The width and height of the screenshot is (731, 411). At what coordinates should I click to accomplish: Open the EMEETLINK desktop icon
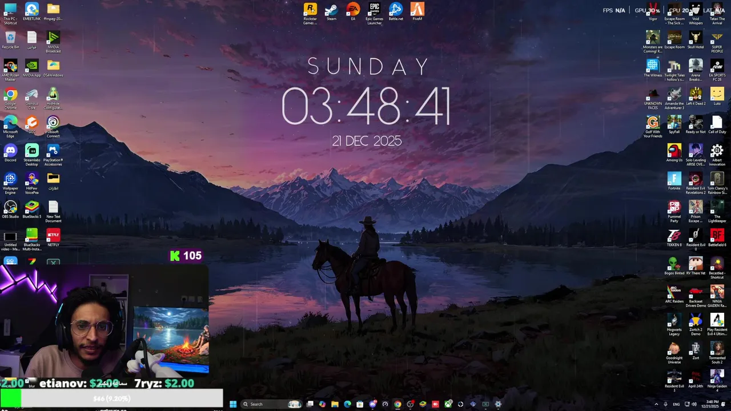pos(32,12)
